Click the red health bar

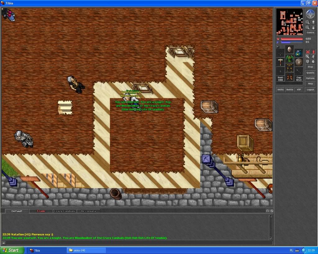(292, 39)
